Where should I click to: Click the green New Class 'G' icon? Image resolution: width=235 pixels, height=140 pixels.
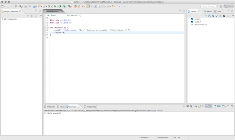[x=49, y=6]
